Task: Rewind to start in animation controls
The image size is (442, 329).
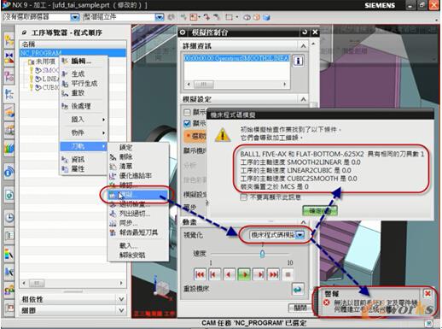Action: pyautogui.click(x=200, y=274)
